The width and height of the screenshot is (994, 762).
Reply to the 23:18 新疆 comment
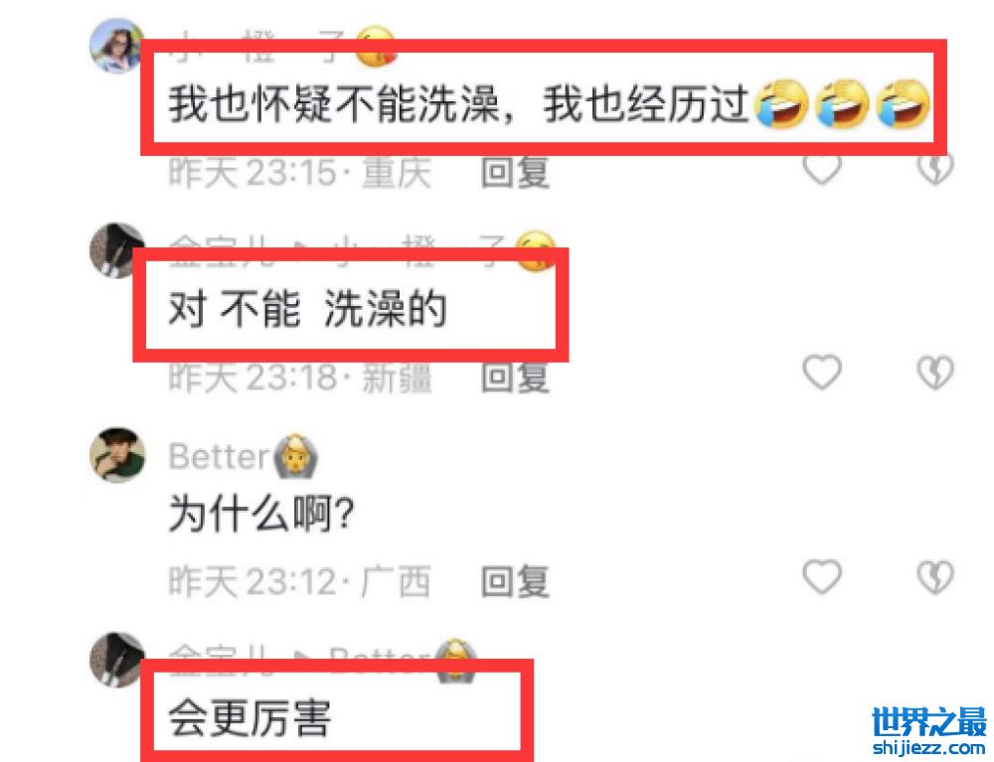[x=515, y=377]
